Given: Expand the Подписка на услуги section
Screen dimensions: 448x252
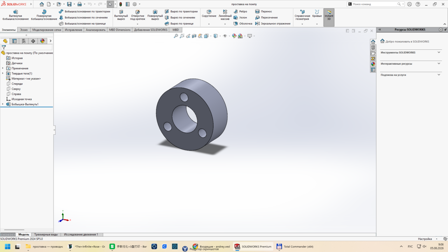Looking at the screenshot, I should [x=439, y=74].
